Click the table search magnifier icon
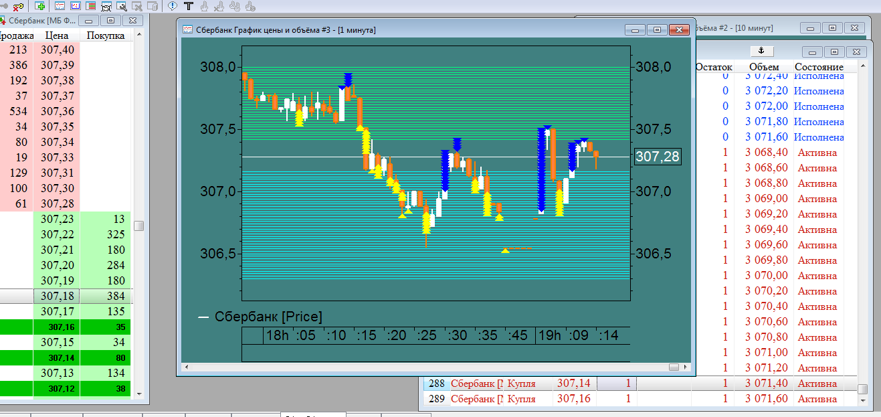The width and height of the screenshot is (881, 417). coord(122,6)
